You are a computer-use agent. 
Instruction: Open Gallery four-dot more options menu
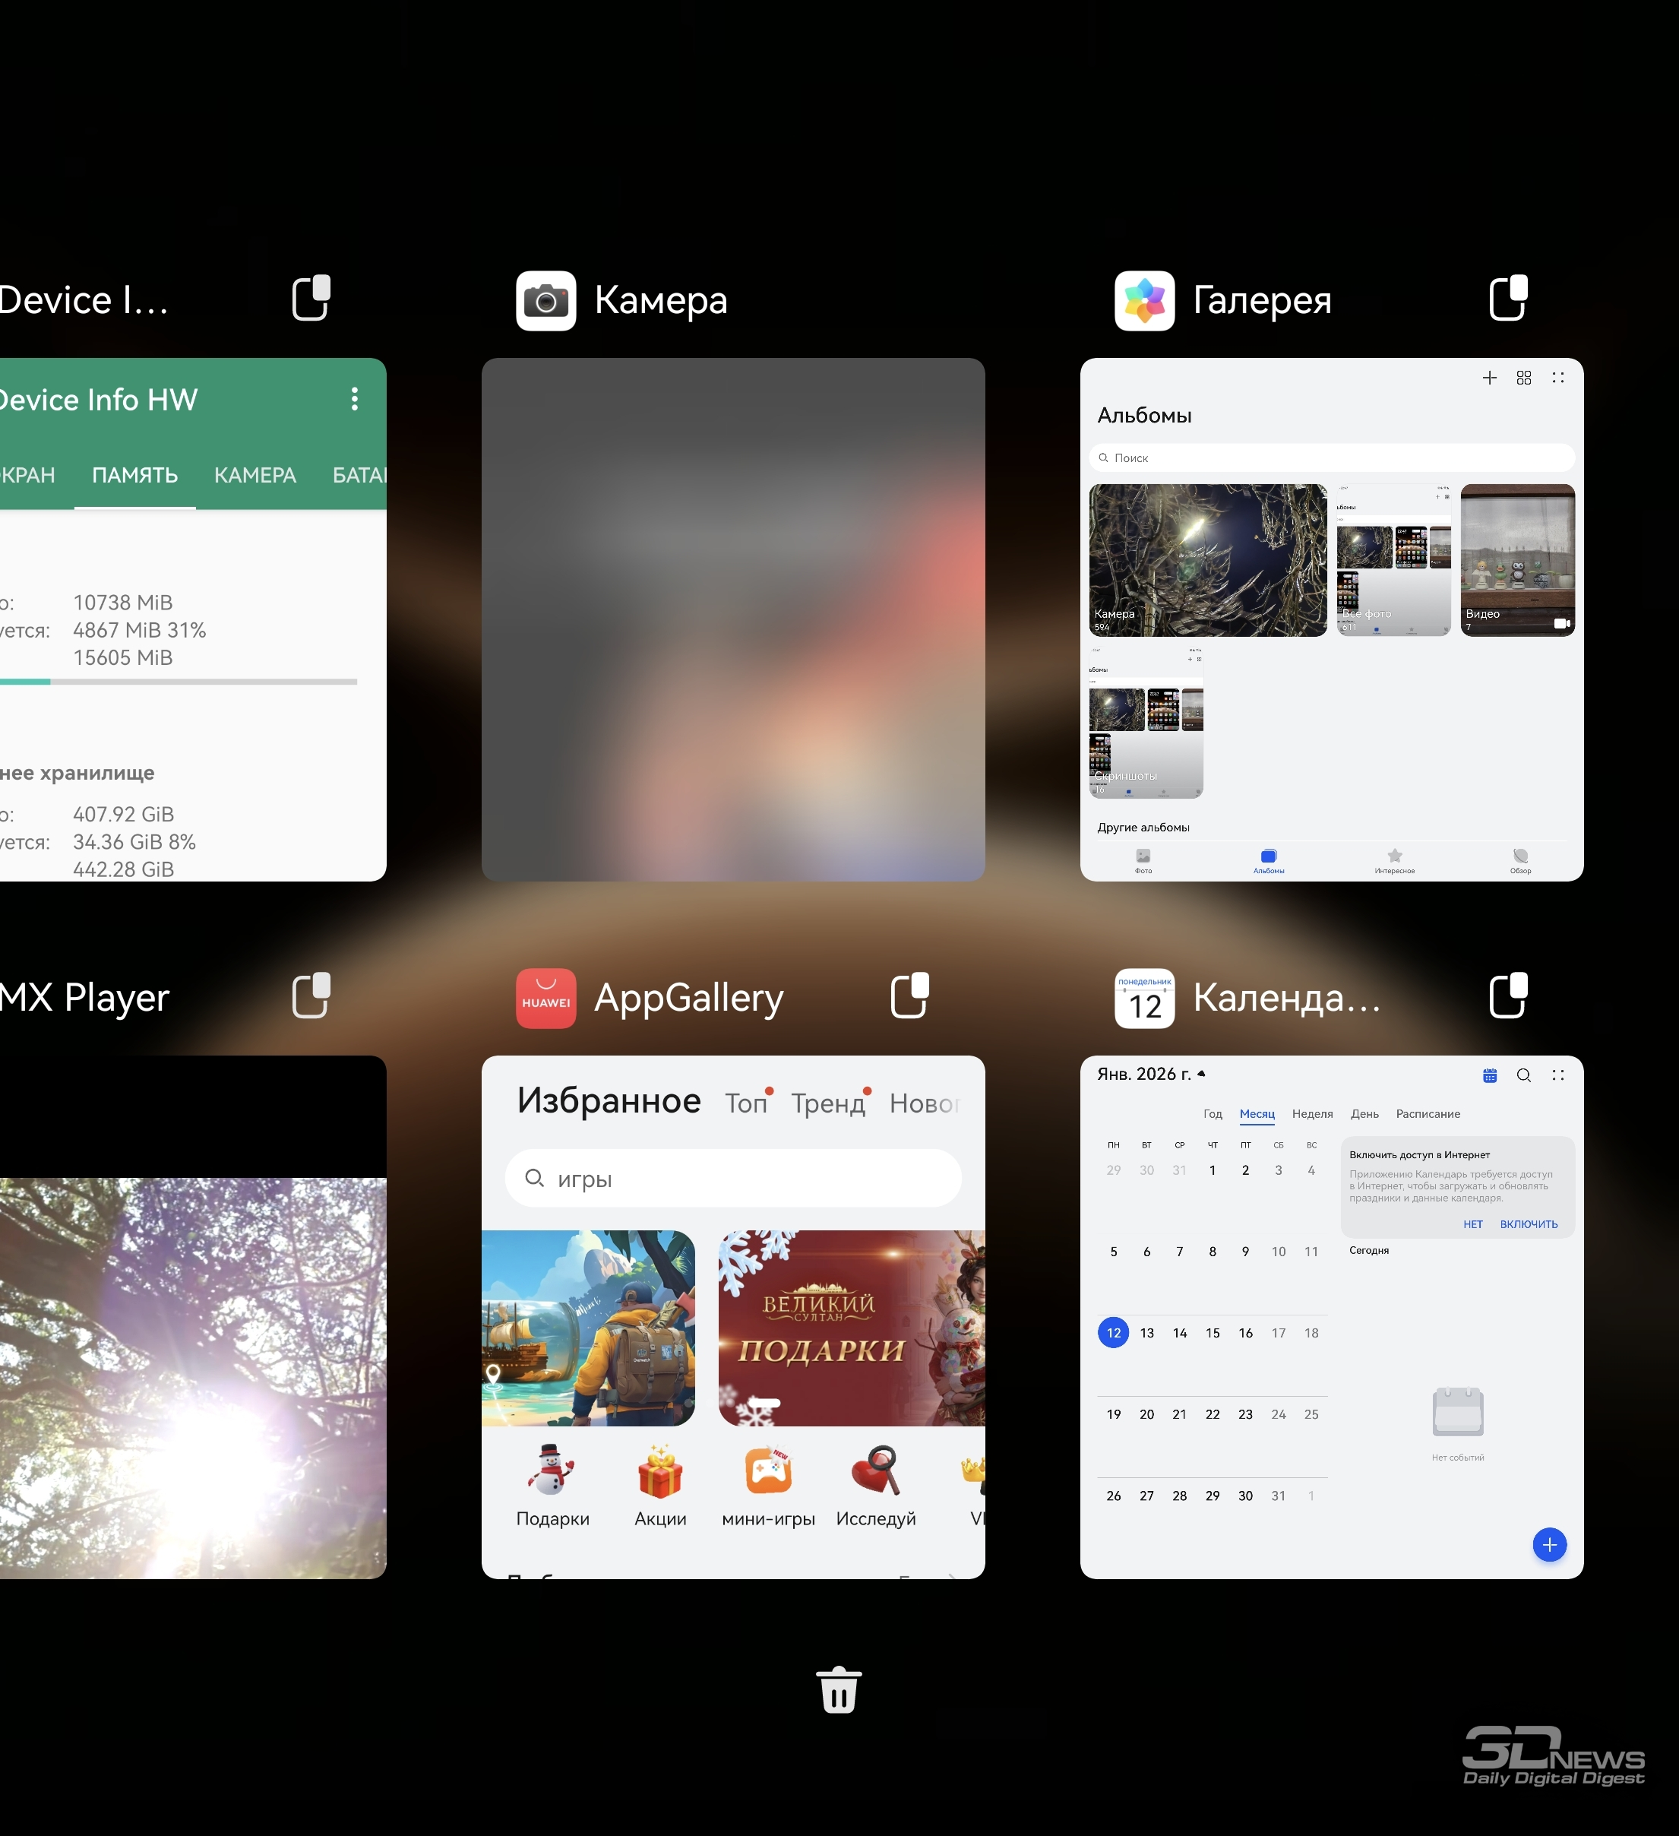(x=1558, y=378)
